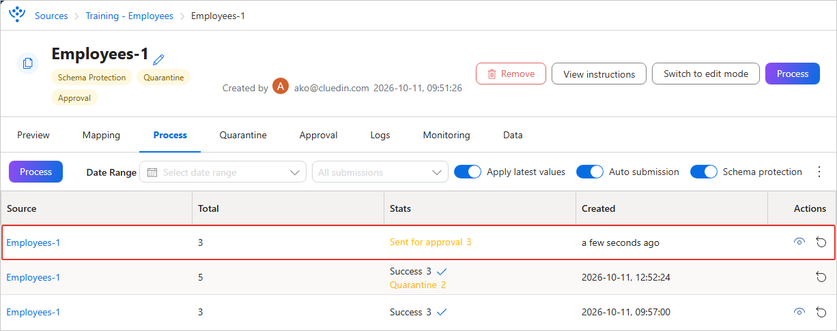Click the eye view icon in the 09:57:00 row
The image size is (837, 331).
coord(799,312)
